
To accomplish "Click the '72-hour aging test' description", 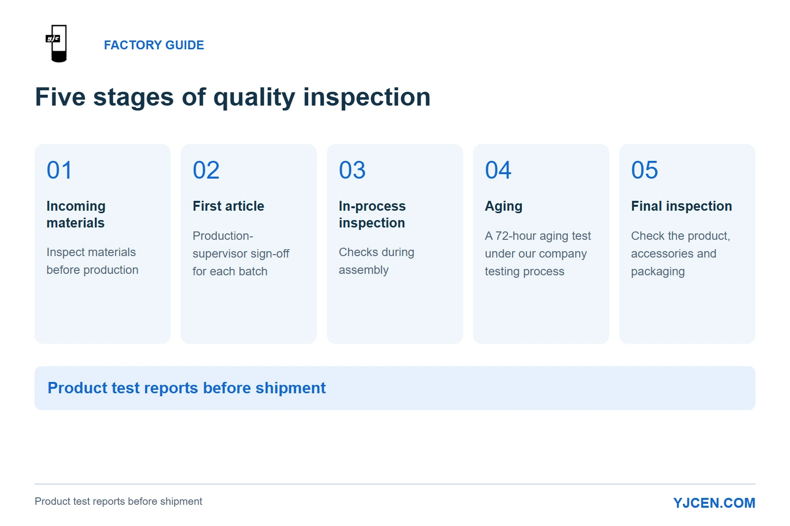I will [x=538, y=254].
